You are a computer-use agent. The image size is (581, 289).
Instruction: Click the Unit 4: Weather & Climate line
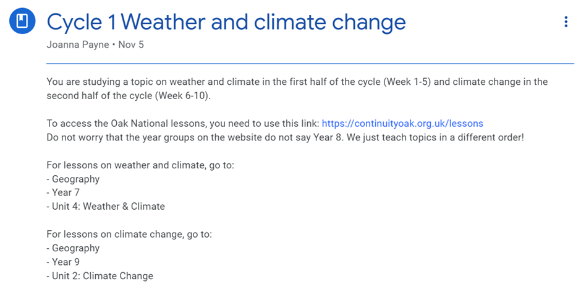click(106, 206)
